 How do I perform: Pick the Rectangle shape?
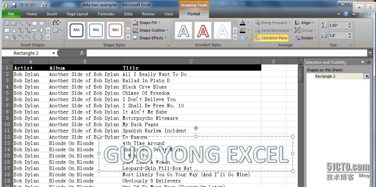coord(35,23)
